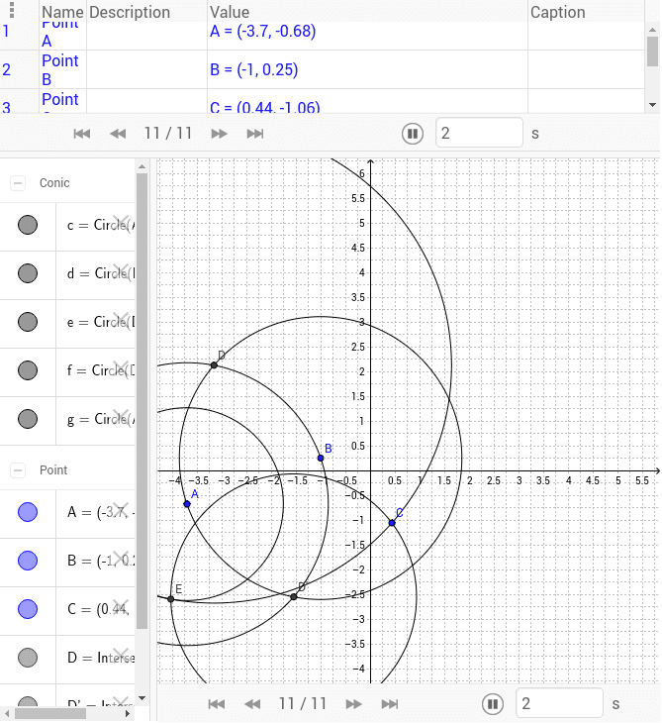Toggle visibility of circle f
Screen dimensions: 662x723
28,370
